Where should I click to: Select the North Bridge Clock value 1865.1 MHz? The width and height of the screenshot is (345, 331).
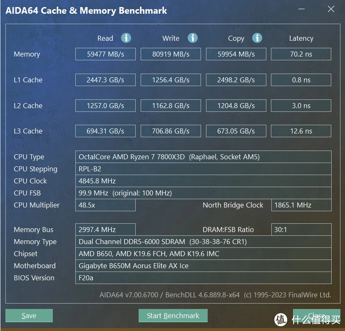pyautogui.click(x=301, y=205)
